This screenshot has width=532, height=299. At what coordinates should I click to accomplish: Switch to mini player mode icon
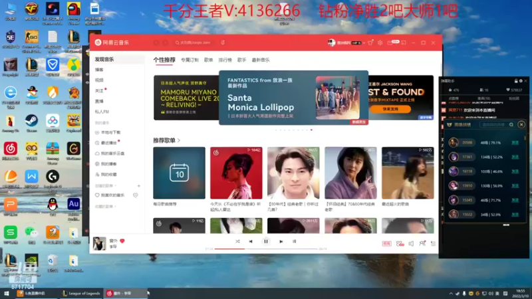click(404, 43)
